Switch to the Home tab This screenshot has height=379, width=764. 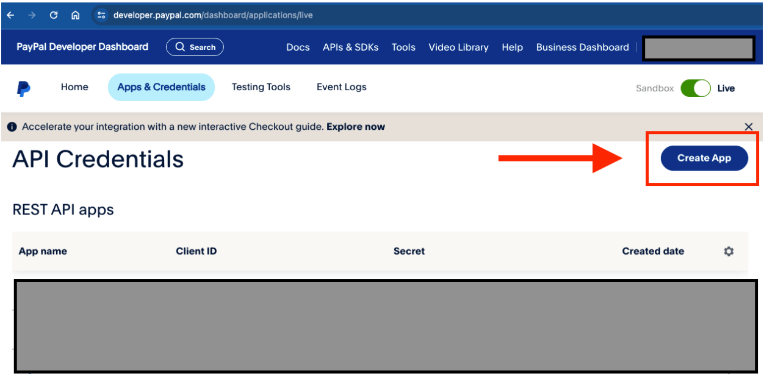74,87
